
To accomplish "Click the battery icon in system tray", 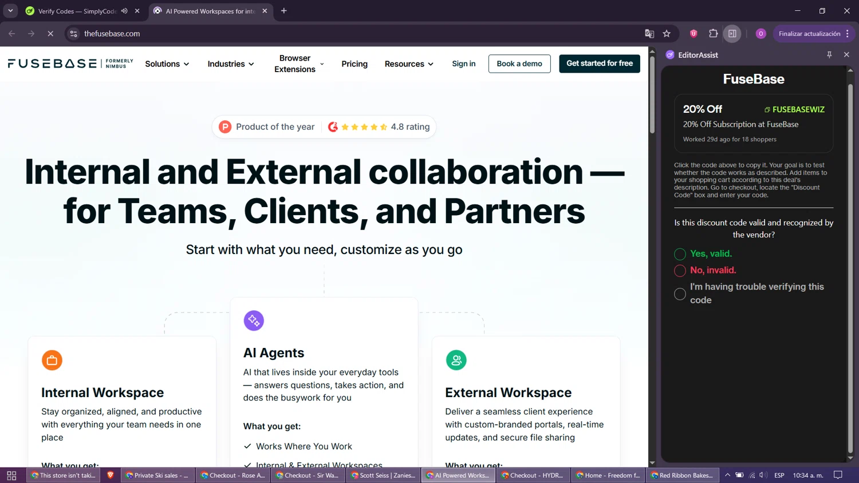I will pos(739,475).
